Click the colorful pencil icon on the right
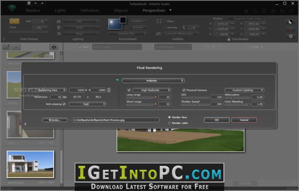Screen dimensions: 299x191 point(290,29)
